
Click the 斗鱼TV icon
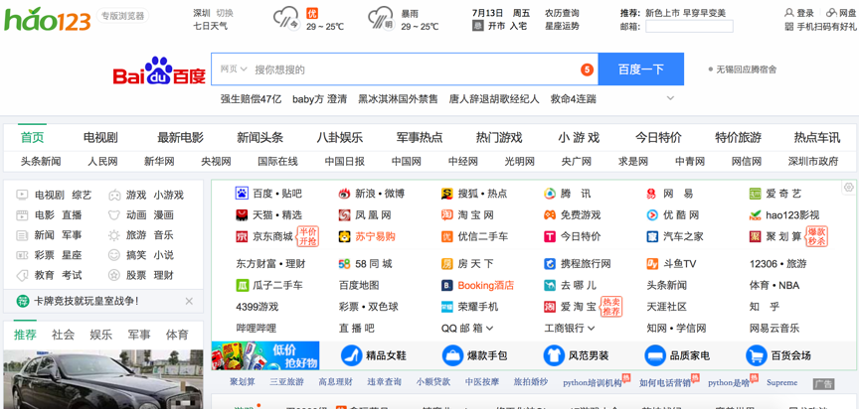(x=652, y=264)
